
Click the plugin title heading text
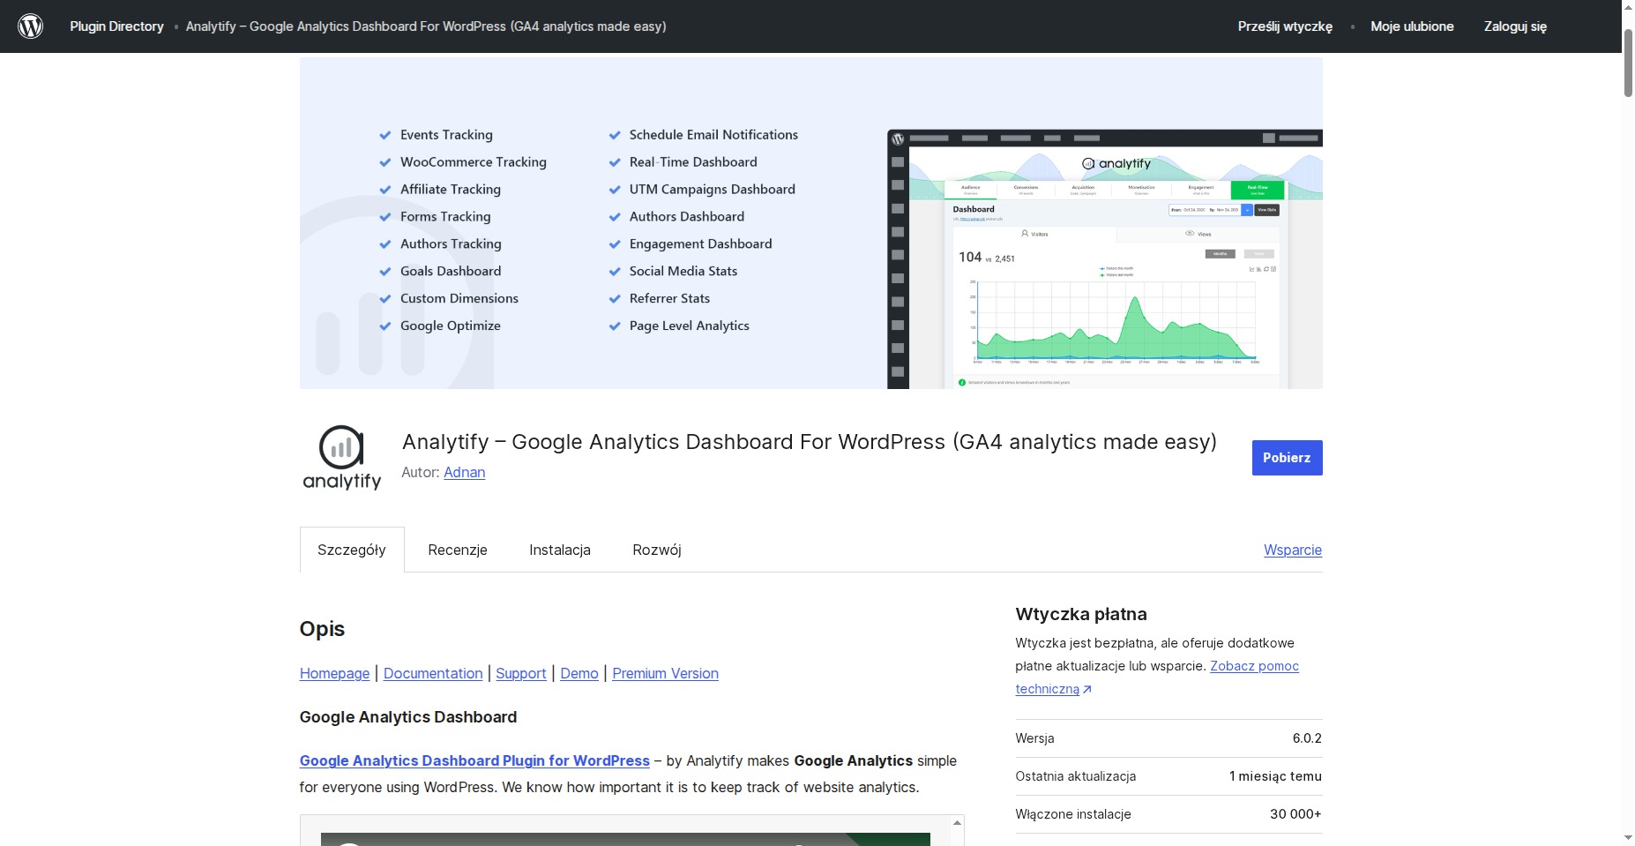coord(810,442)
